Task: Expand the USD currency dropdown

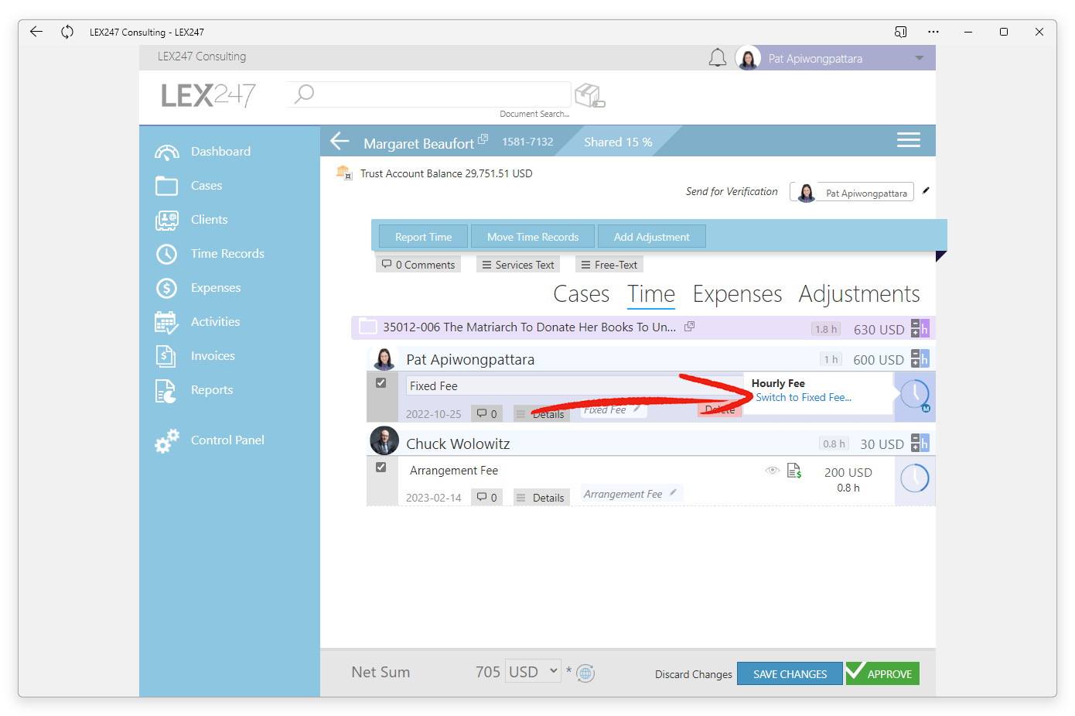Action: (533, 671)
